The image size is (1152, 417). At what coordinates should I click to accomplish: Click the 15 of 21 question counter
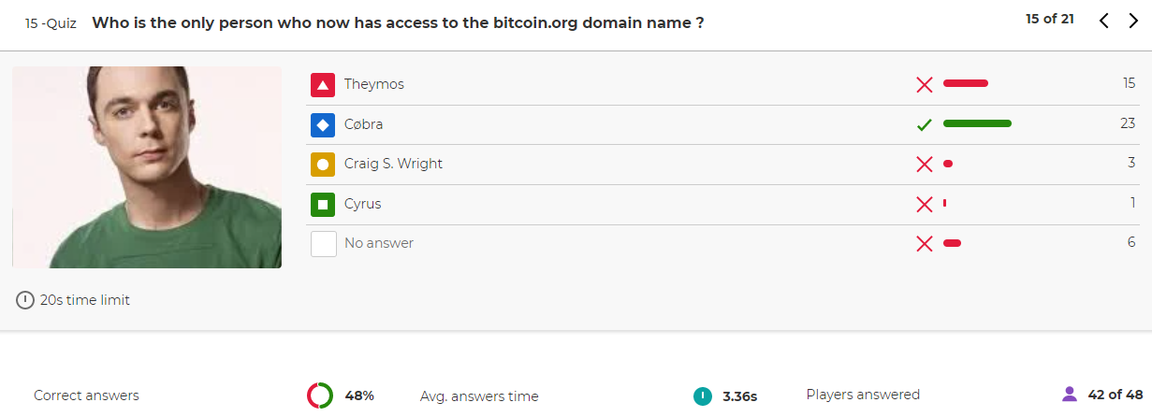(1050, 19)
